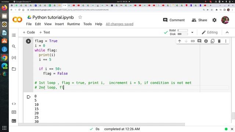Open the File menu

tap(29, 24)
